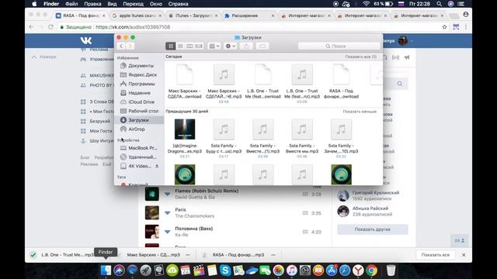Open Spotlight search in the menu bar
The height and width of the screenshot is (279, 497).
point(439,4)
